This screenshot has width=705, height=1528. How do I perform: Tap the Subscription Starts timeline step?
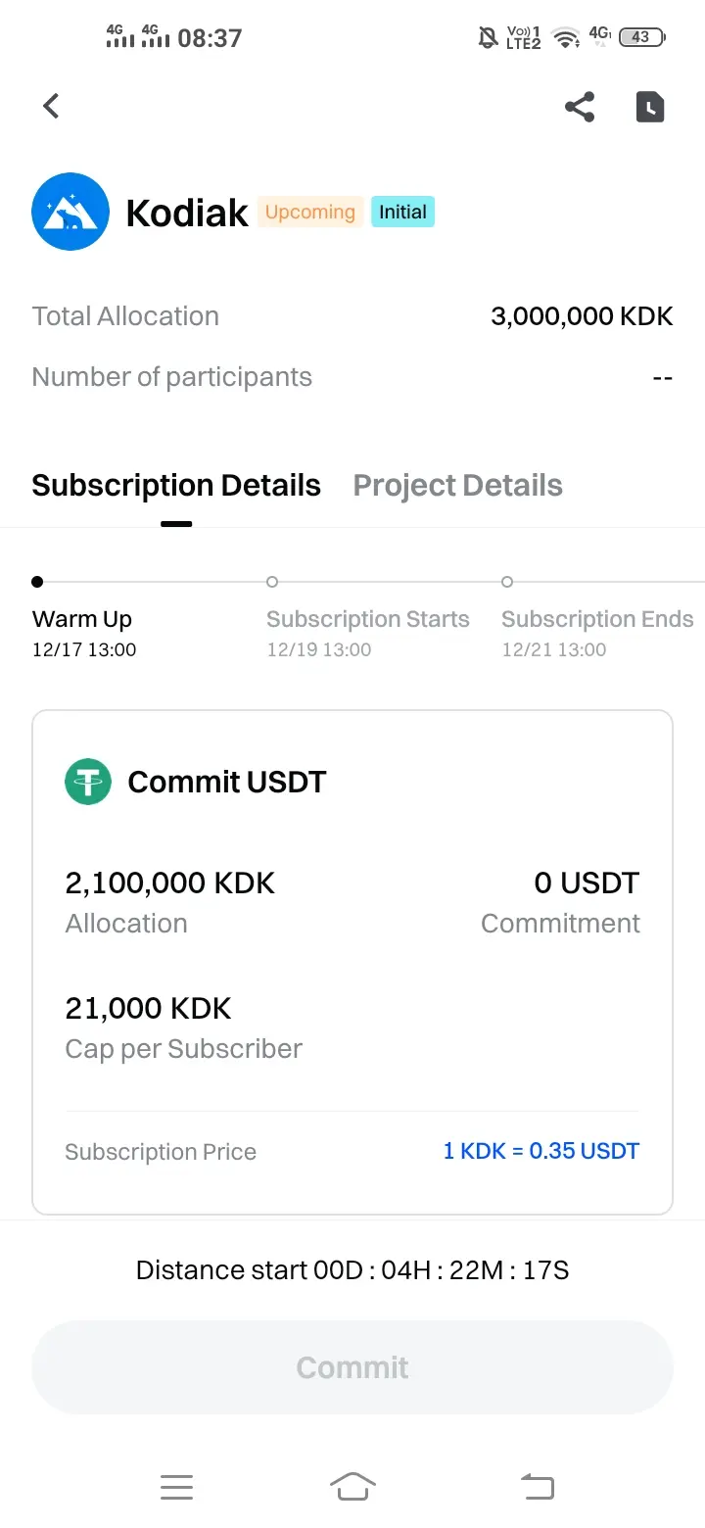tap(367, 620)
